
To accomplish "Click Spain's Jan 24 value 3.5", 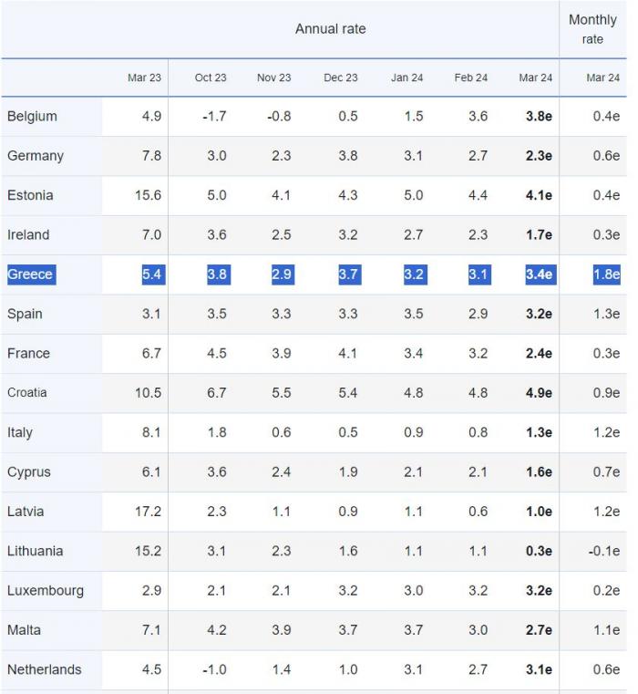I will coord(413,314).
